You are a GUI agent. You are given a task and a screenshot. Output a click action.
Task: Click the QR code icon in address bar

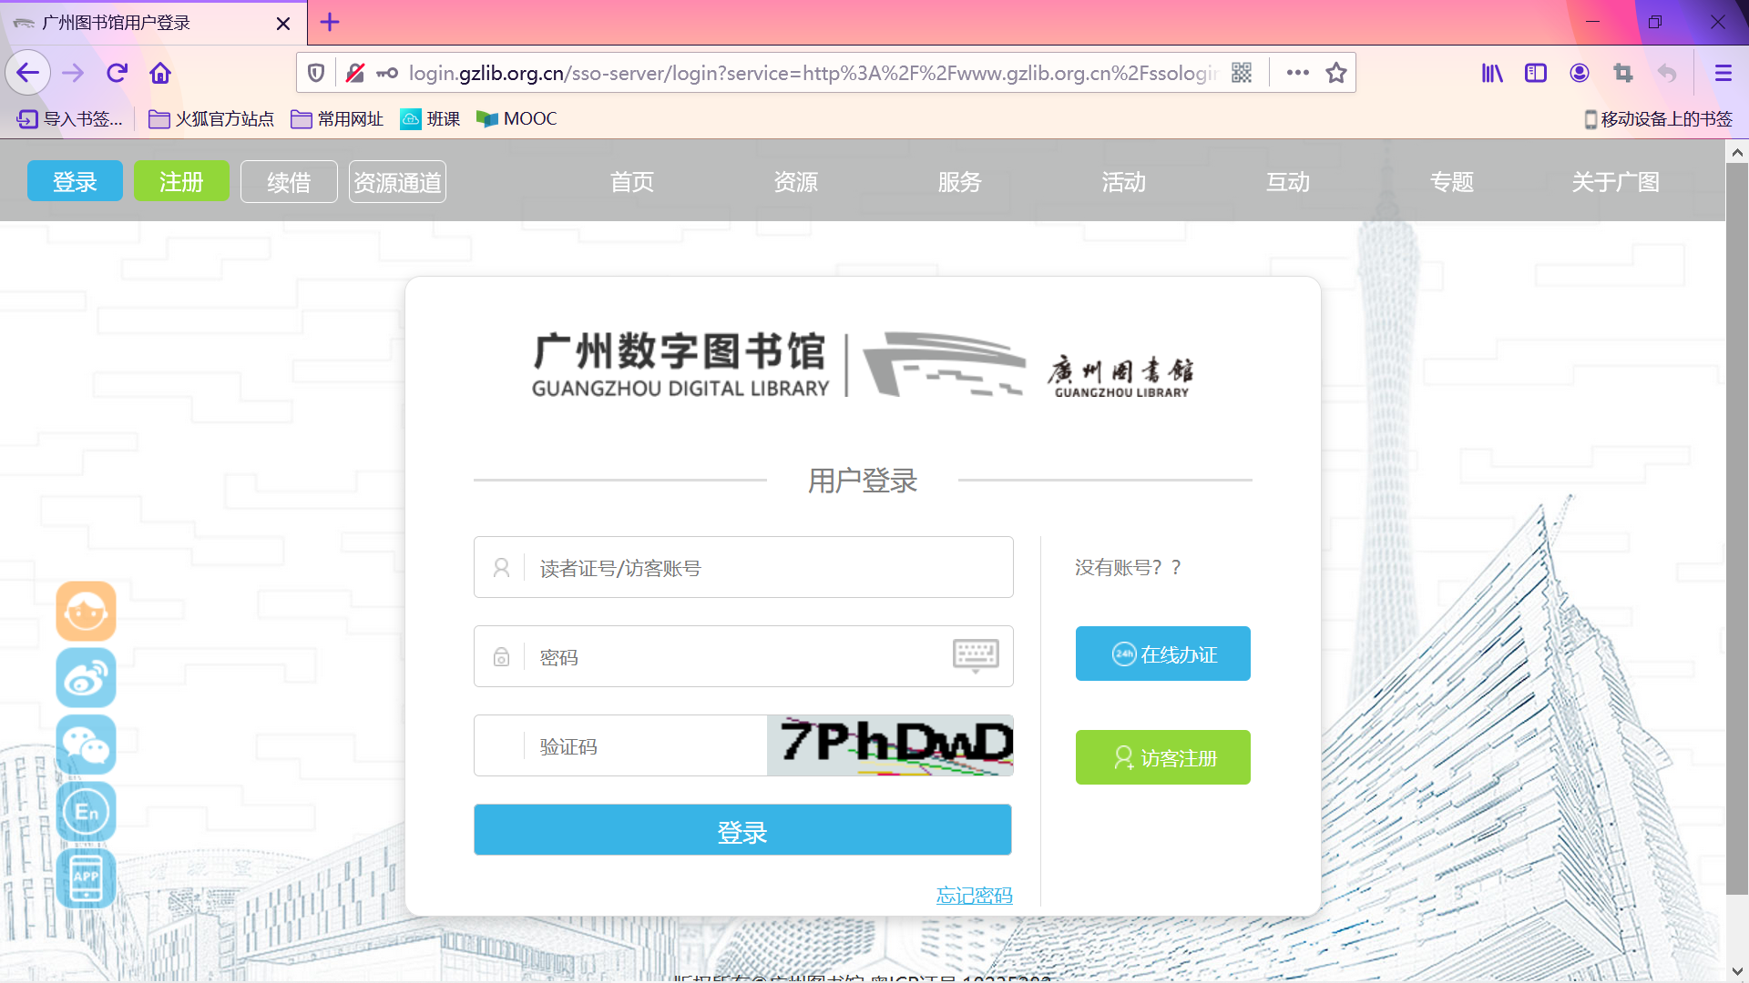click(x=1242, y=73)
